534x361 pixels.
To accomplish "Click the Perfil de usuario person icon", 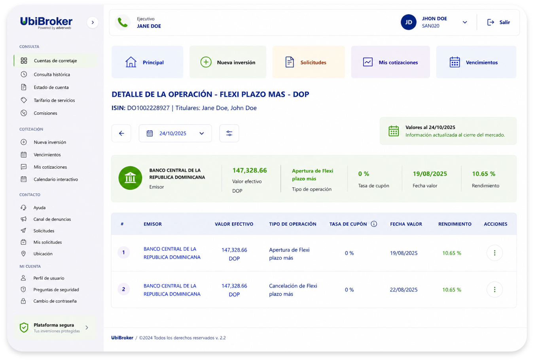I will point(23,278).
